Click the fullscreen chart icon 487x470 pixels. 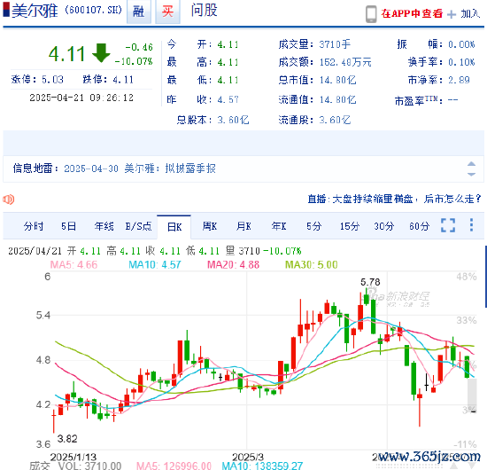[448, 225]
